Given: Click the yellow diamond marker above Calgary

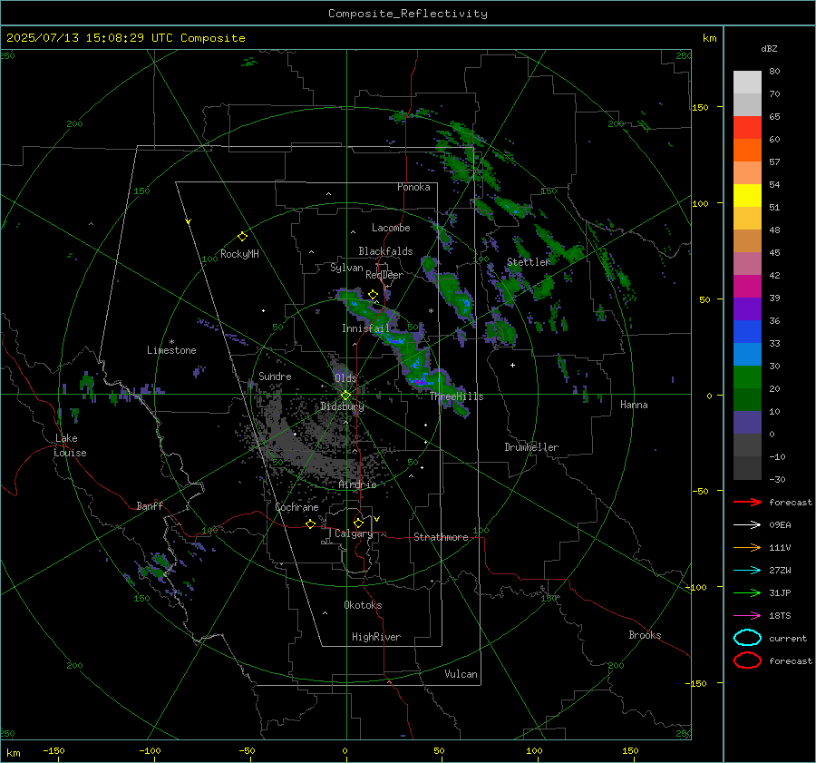Looking at the screenshot, I should coord(358,523).
